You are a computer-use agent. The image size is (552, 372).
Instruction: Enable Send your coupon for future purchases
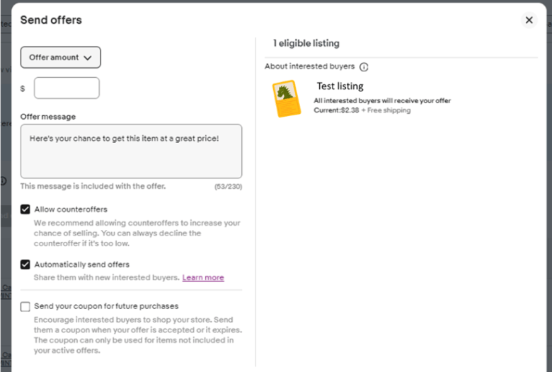click(25, 306)
